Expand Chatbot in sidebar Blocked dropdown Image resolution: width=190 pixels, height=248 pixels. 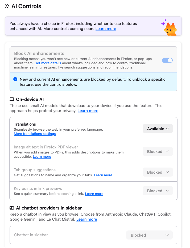pyautogui.click(x=149, y=235)
